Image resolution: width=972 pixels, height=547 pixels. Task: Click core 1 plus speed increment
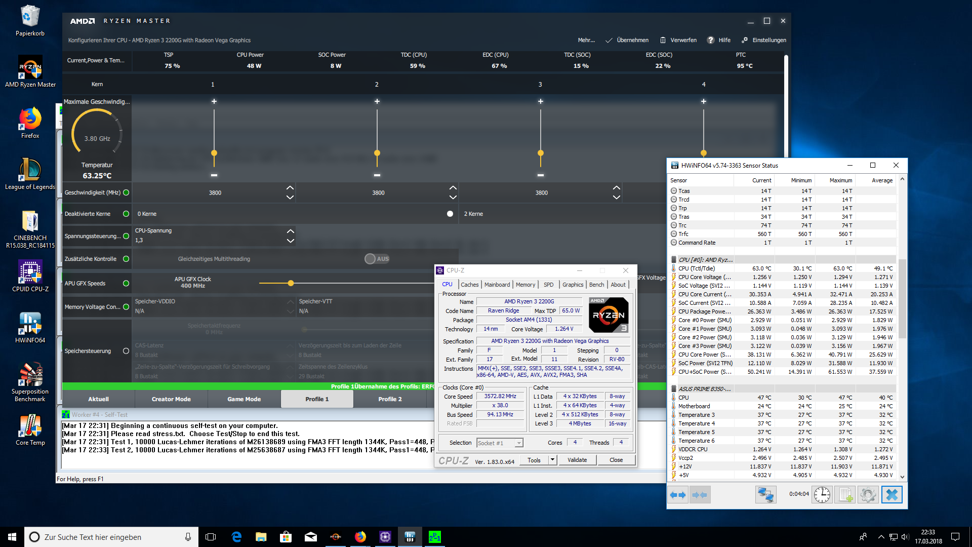point(214,101)
